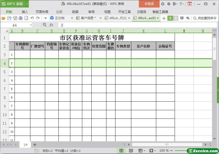219x154 pixels.
Task: Open the WPS 表格 application menu arrow
Action: [27, 4]
